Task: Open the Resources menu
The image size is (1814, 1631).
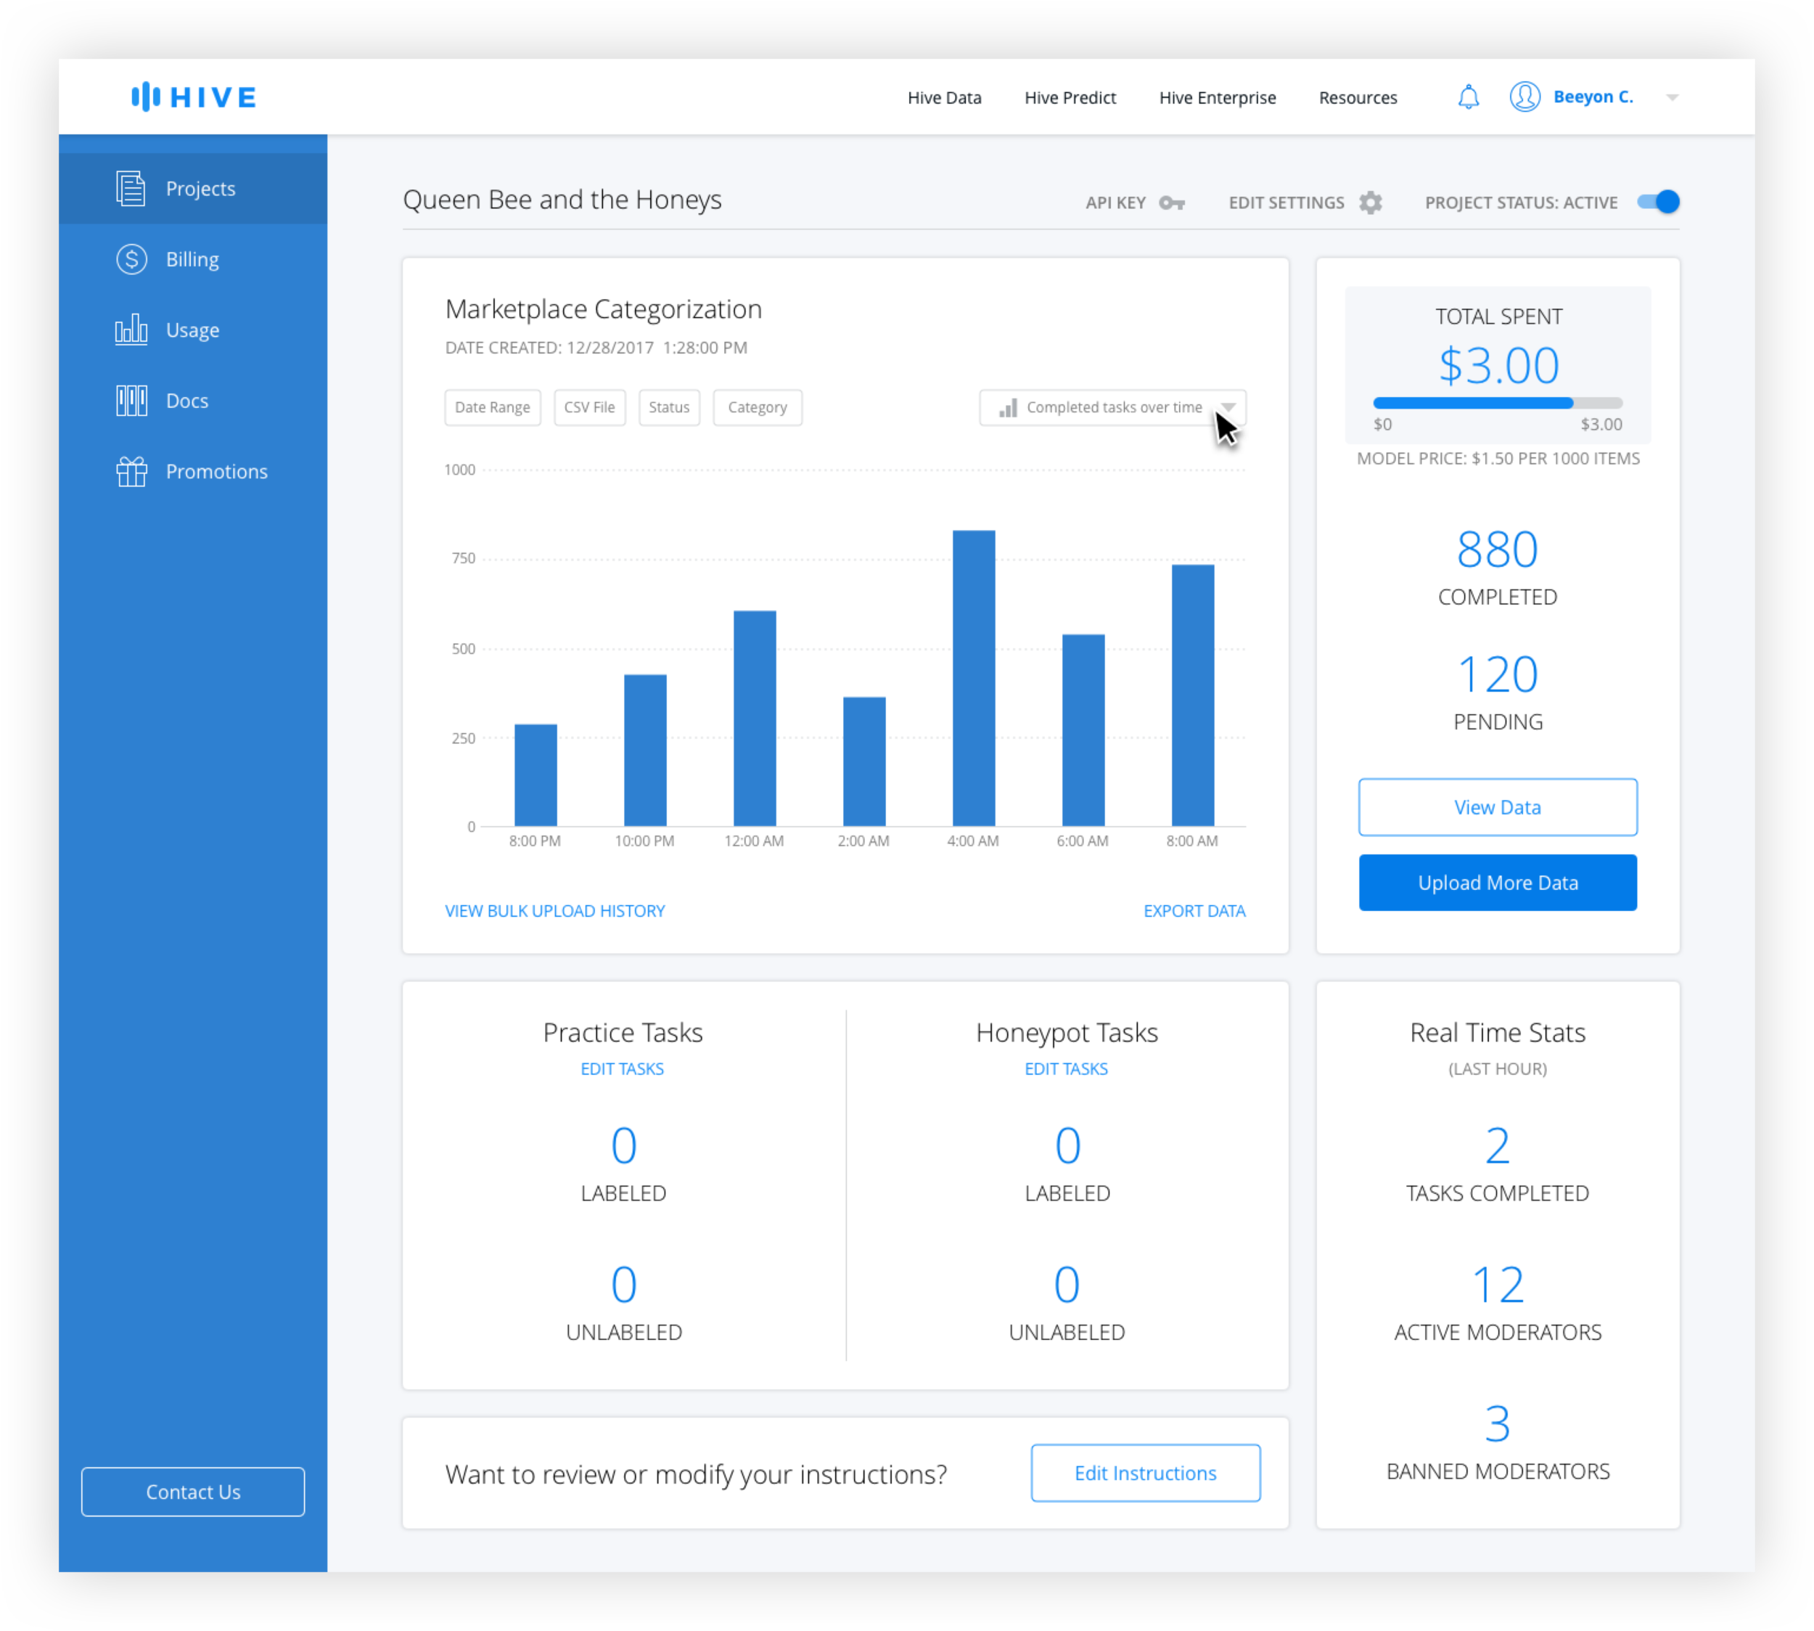Action: (1357, 98)
